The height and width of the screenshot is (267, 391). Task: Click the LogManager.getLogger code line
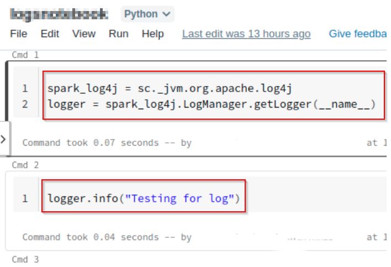point(212,104)
